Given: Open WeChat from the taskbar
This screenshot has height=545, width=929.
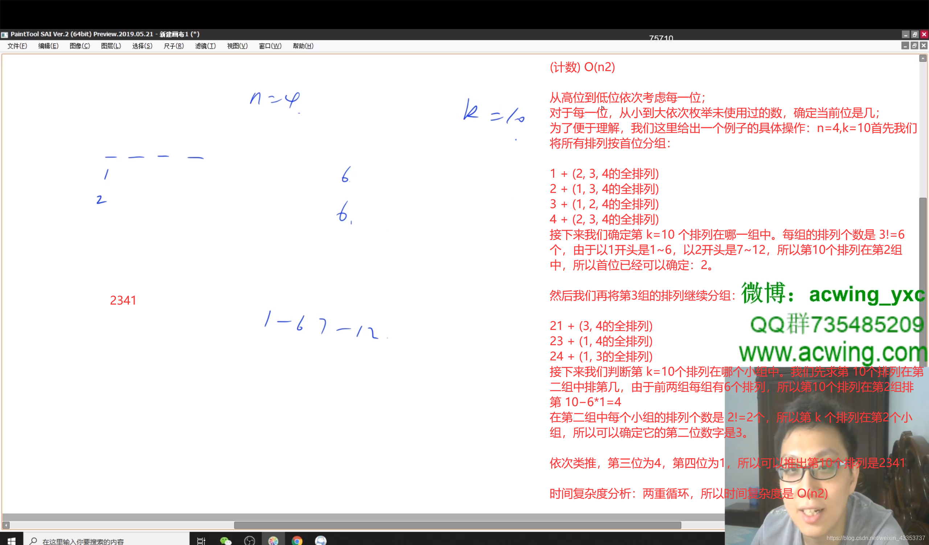Looking at the screenshot, I should [225, 540].
